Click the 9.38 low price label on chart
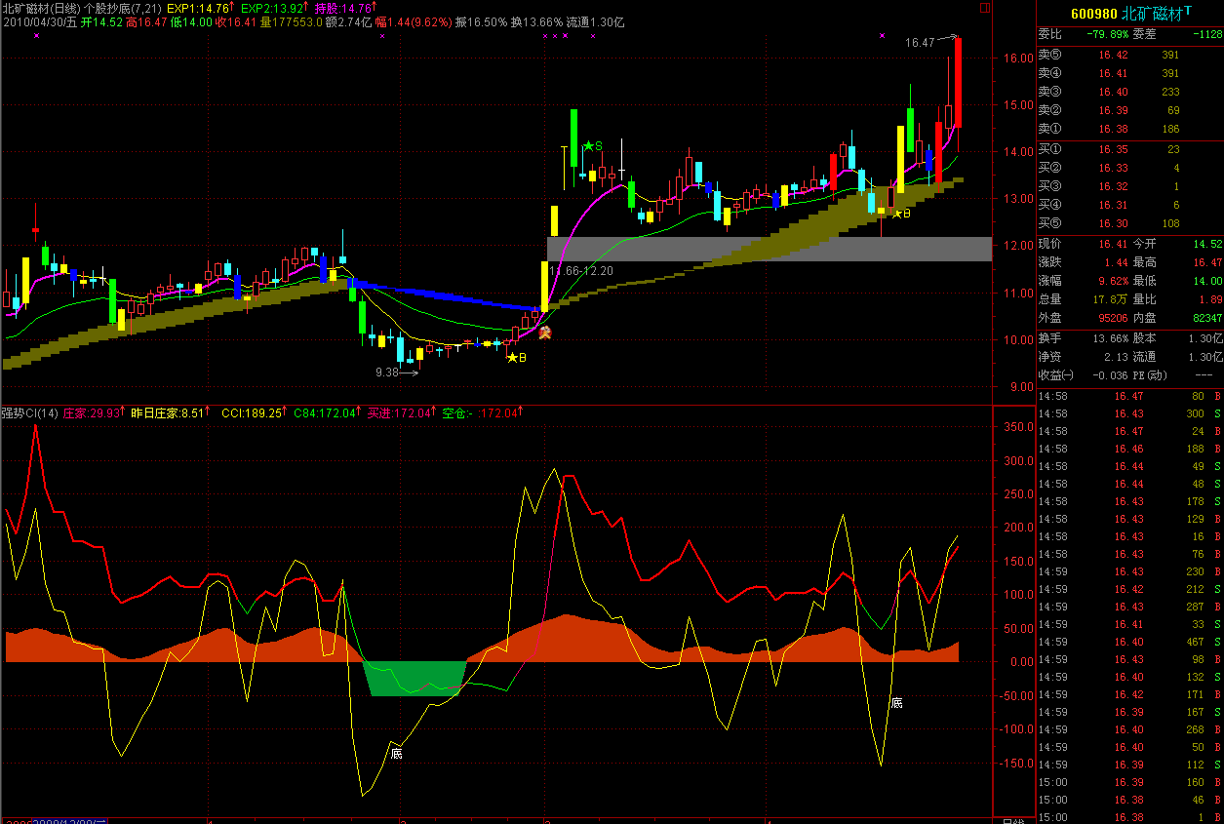 pyautogui.click(x=387, y=373)
